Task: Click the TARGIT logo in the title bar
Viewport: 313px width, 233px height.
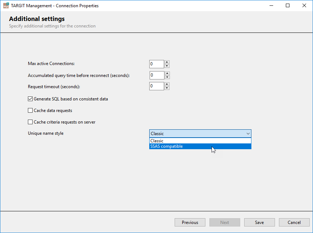Action: point(6,5)
